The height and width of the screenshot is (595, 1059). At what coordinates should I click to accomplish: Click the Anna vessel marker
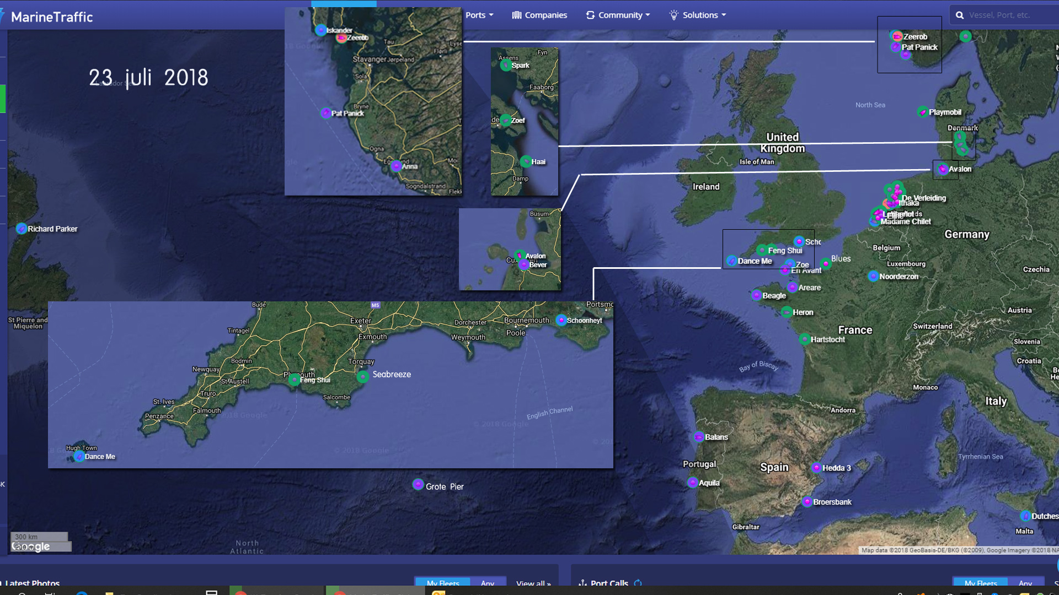(396, 166)
